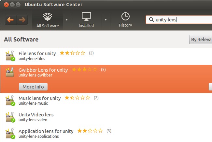Click the (3) review count for Application lens

(109, 131)
